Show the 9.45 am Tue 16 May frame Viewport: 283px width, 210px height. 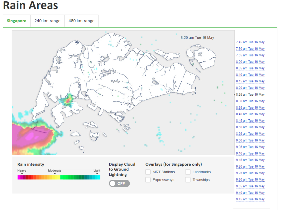click(250, 199)
